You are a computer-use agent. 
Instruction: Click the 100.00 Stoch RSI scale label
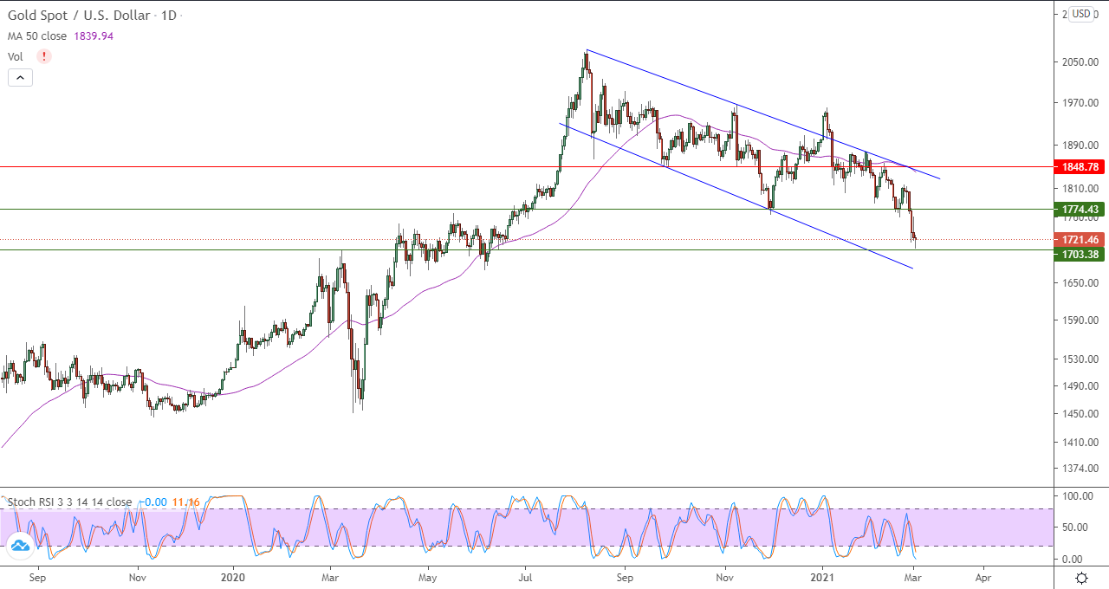pyautogui.click(x=1078, y=496)
